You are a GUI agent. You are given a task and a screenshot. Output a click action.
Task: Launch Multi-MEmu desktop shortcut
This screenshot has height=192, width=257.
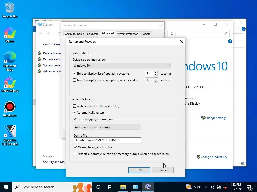[10, 84]
